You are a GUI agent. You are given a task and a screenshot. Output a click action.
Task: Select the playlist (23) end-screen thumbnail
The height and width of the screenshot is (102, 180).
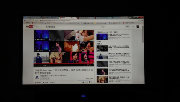point(41,35)
